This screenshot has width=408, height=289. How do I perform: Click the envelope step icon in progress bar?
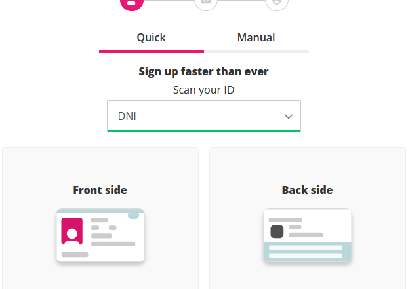click(x=206, y=3)
